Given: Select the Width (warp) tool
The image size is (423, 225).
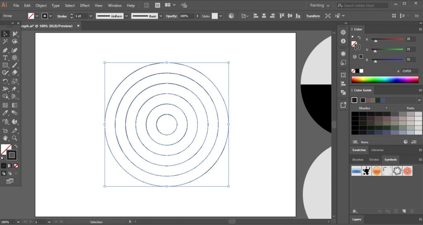Looking at the screenshot, I should click(x=5, y=89).
